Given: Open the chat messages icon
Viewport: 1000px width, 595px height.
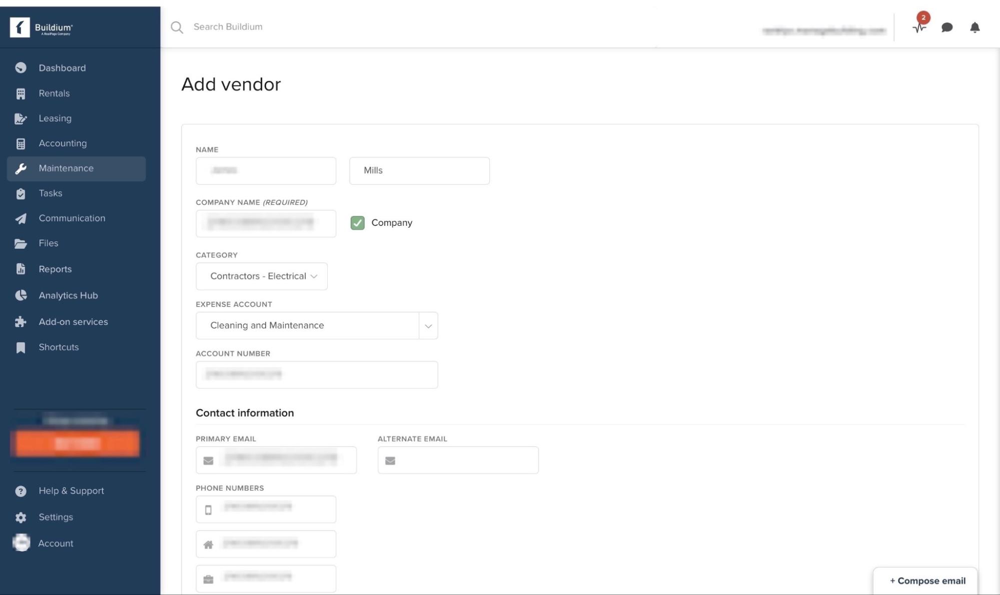Looking at the screenshot, I should 946,27.
